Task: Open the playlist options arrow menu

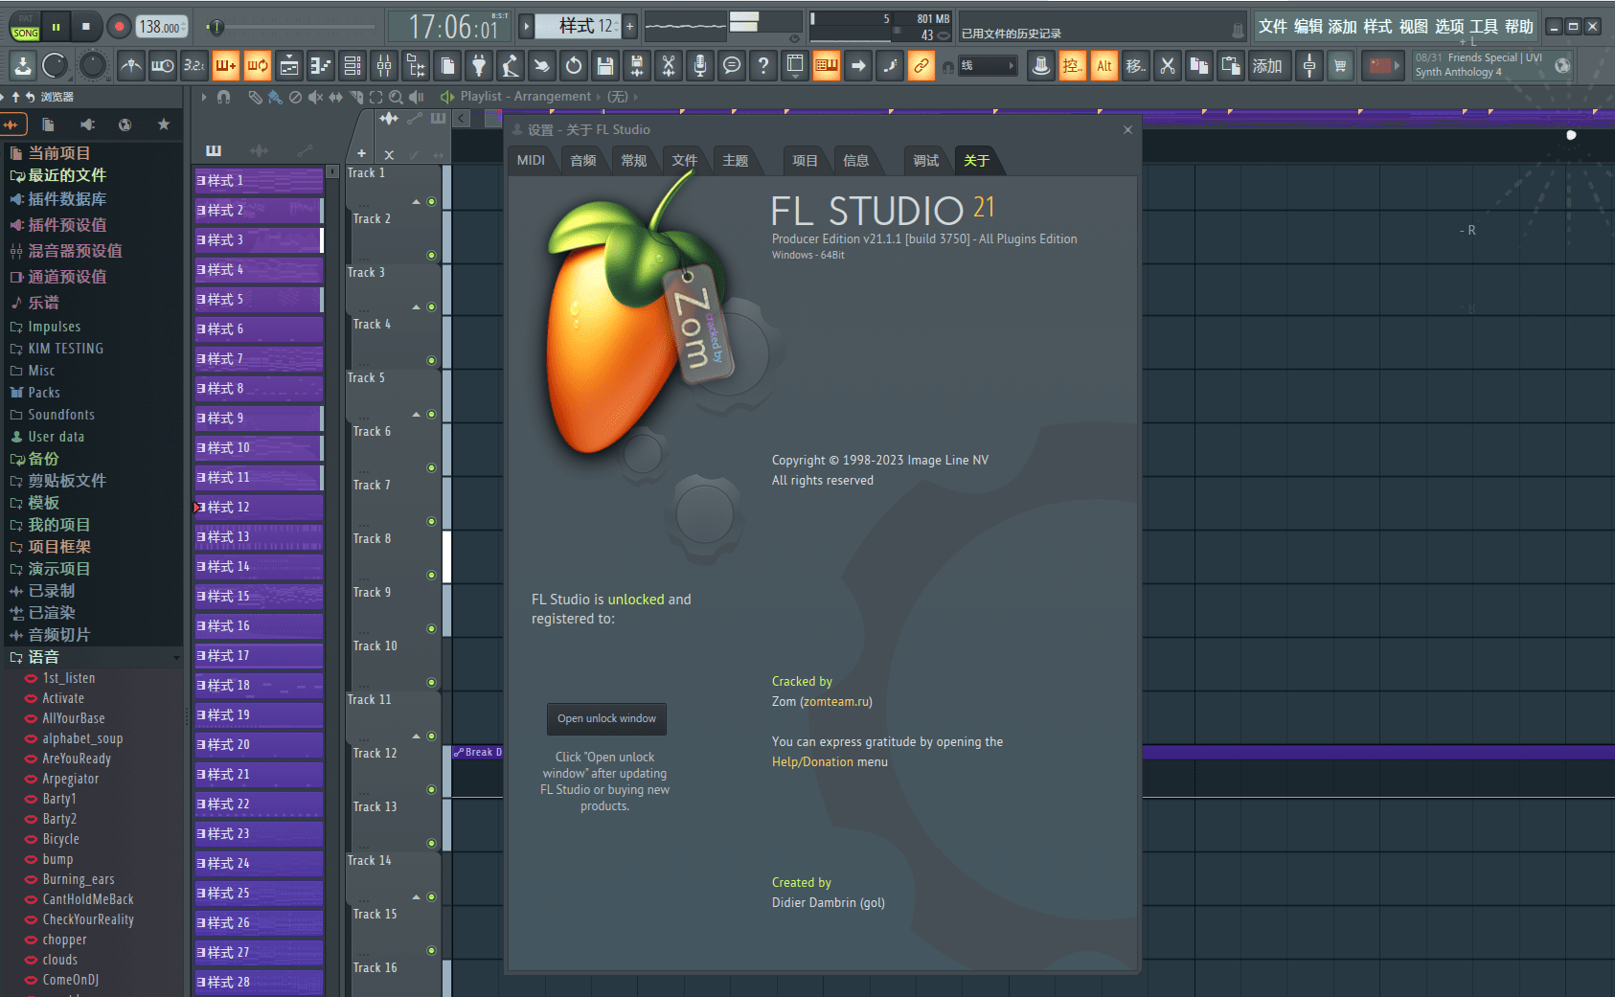Action: pos(204,97)
